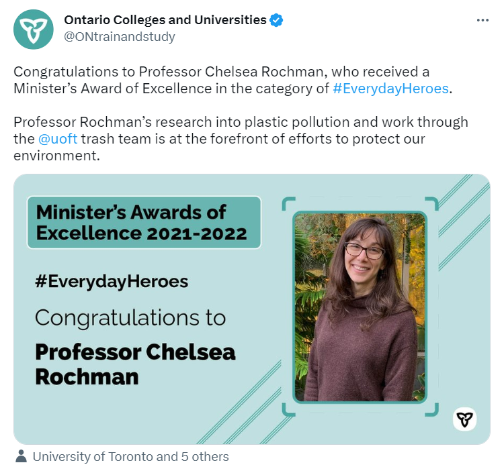Click the Minister's Awards of Excellence 2021-2022 banner

(144, 223)
